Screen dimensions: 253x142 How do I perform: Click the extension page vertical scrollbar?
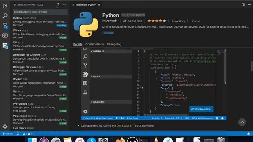[252, 66]
